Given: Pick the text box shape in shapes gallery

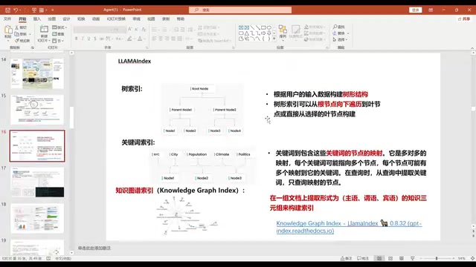Looking at the screenshot, I should coord(241,27).
